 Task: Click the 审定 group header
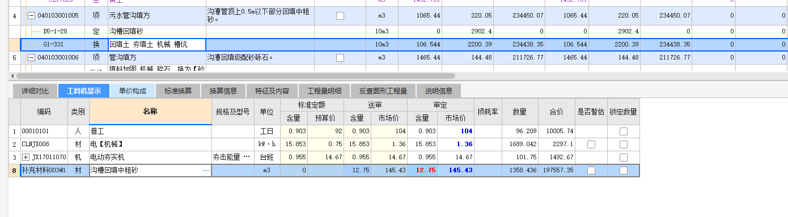[440, 105]
